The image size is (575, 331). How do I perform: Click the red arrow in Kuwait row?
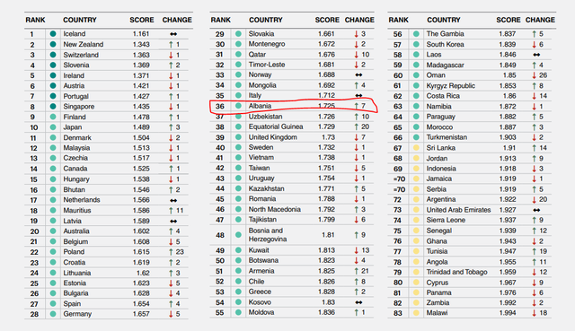[x=356, y=250]
